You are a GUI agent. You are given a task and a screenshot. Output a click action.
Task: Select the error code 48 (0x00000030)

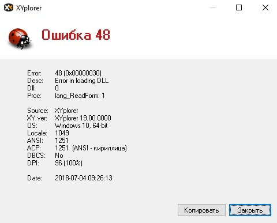78,73
